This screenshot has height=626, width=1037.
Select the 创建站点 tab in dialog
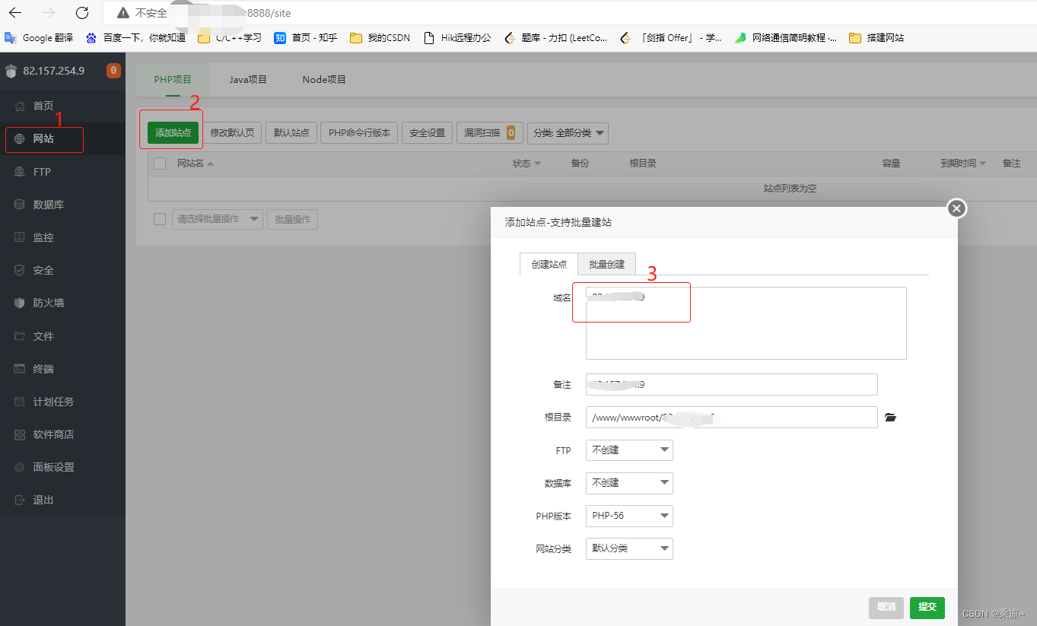click(549, 264)
